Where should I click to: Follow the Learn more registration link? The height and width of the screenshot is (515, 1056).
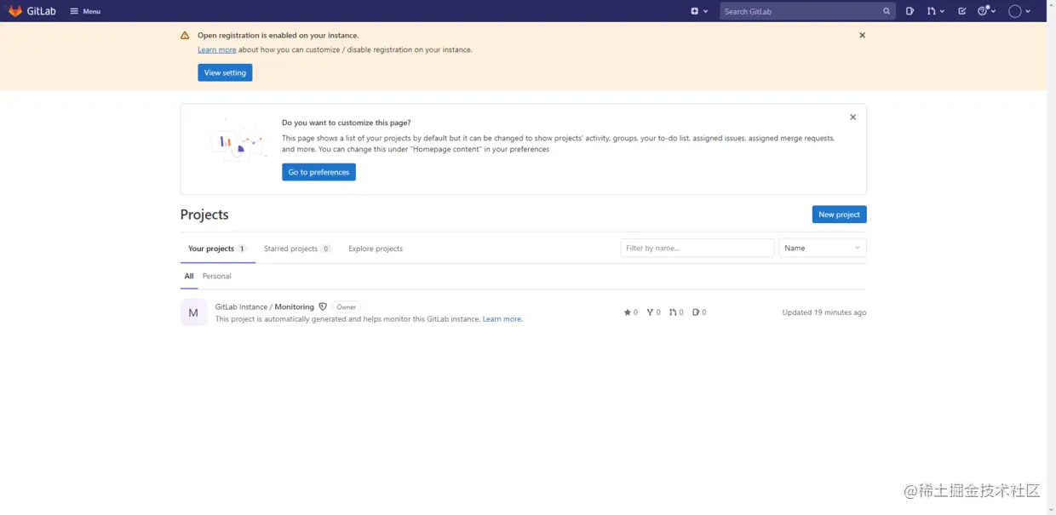click(217, 49)
